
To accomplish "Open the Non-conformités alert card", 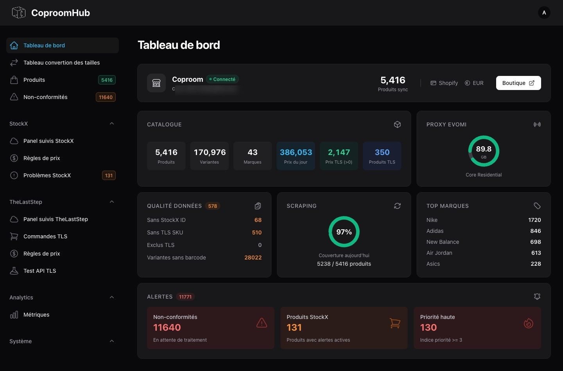I will coord(210,328).
